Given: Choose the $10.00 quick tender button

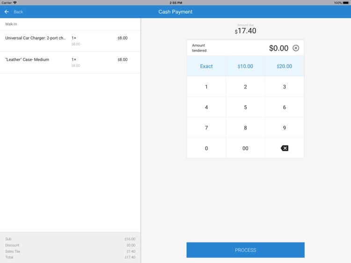Looking at the screenshot, I should tap(245, 66).
